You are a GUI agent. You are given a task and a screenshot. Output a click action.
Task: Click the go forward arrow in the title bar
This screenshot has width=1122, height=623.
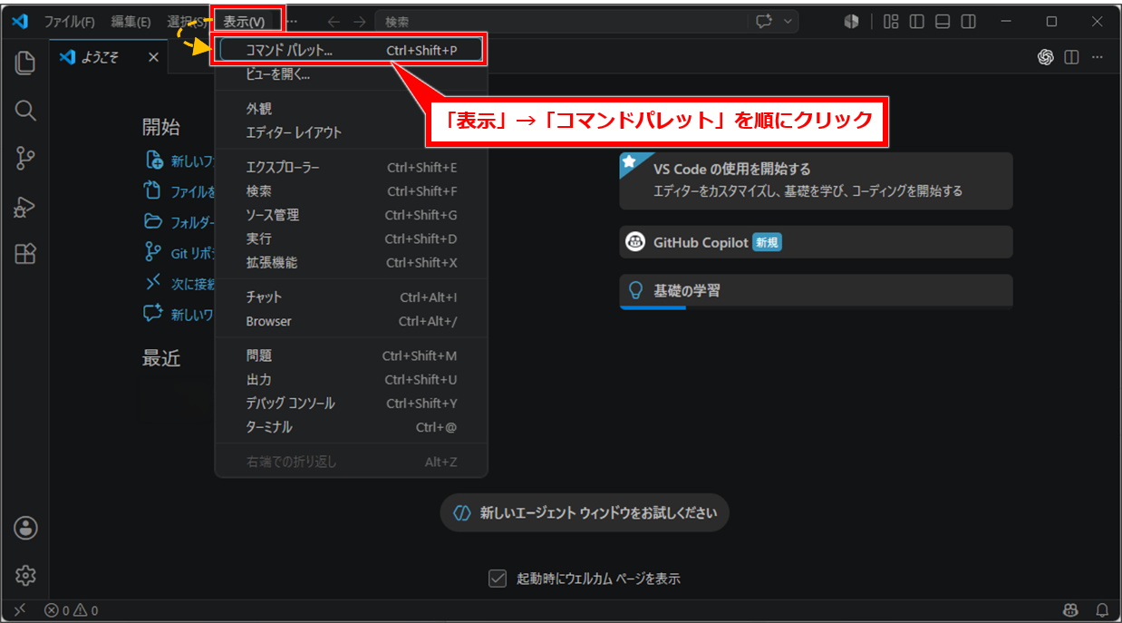coord(360,21)
